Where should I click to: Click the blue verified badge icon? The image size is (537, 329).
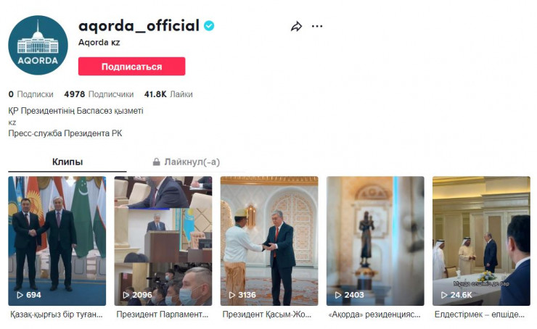tap(209, 26)
